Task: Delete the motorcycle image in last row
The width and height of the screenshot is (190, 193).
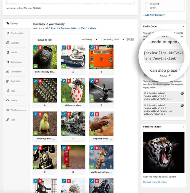Action: (97, 181)
